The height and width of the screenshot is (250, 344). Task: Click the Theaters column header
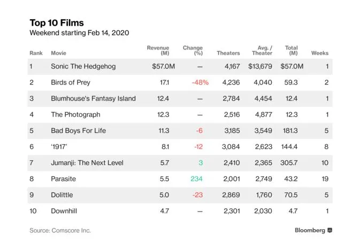[228, 53]
